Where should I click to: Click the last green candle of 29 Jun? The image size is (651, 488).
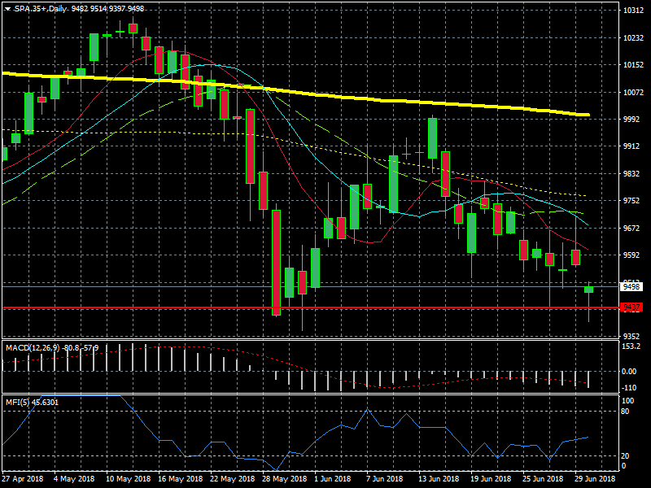(588, 290)
